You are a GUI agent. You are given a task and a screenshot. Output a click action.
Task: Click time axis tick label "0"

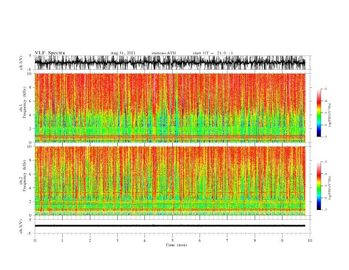coord(35,240)
